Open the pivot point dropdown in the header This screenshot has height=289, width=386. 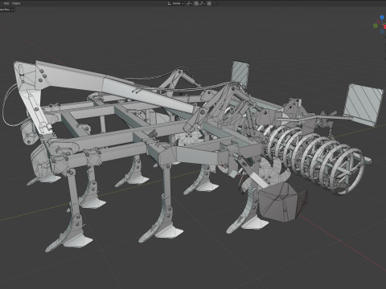189,3
